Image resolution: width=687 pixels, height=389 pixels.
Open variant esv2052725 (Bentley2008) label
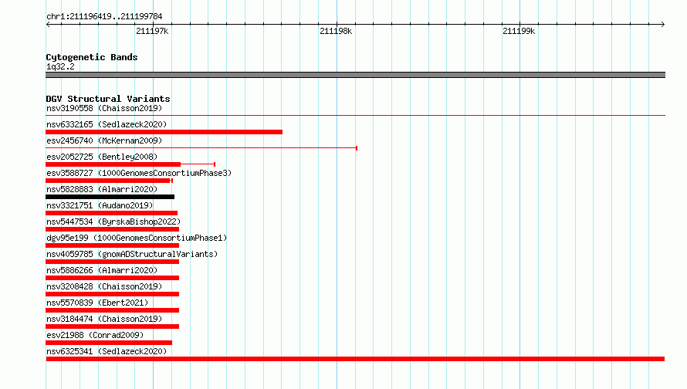102,157
